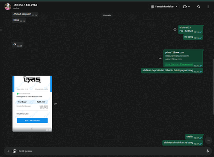Select the Ok message bubble
Screen dimensions: 214x157
[x=18, y=45]
